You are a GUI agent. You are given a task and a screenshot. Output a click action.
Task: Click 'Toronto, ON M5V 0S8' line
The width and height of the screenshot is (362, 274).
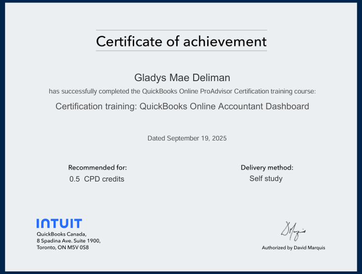pos(62,247)
